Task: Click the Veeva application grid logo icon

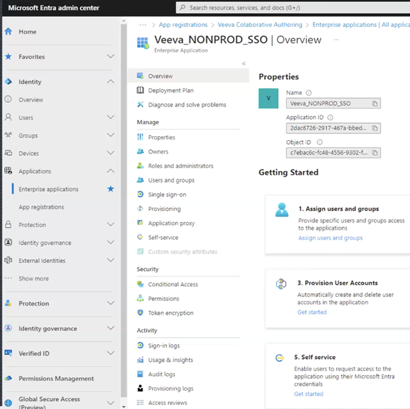Action: (x=143, y=43)
